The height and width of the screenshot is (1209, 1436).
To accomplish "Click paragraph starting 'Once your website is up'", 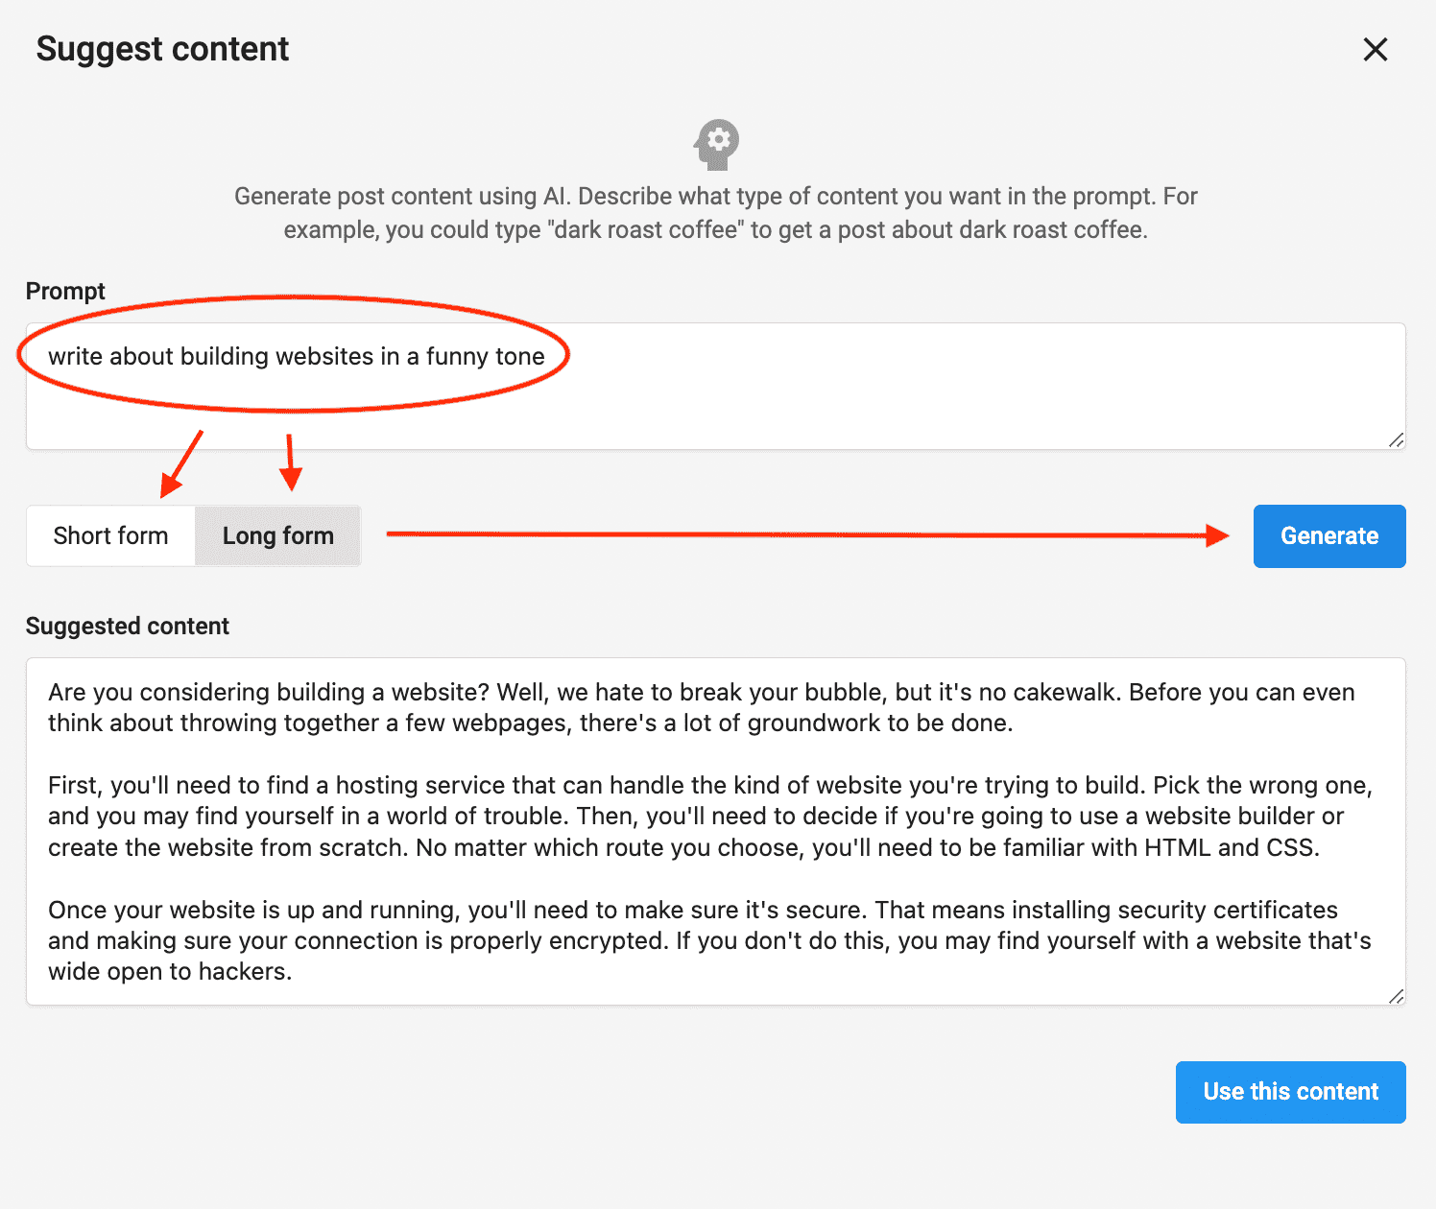I will [708, 940].
